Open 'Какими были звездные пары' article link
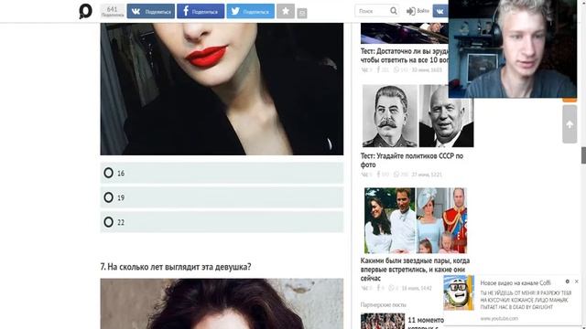The height and width of the screenshot is (329, 586). coord(415,270)
